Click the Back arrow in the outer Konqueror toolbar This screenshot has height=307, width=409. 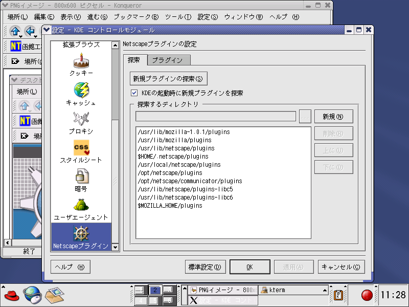[30, 31]
